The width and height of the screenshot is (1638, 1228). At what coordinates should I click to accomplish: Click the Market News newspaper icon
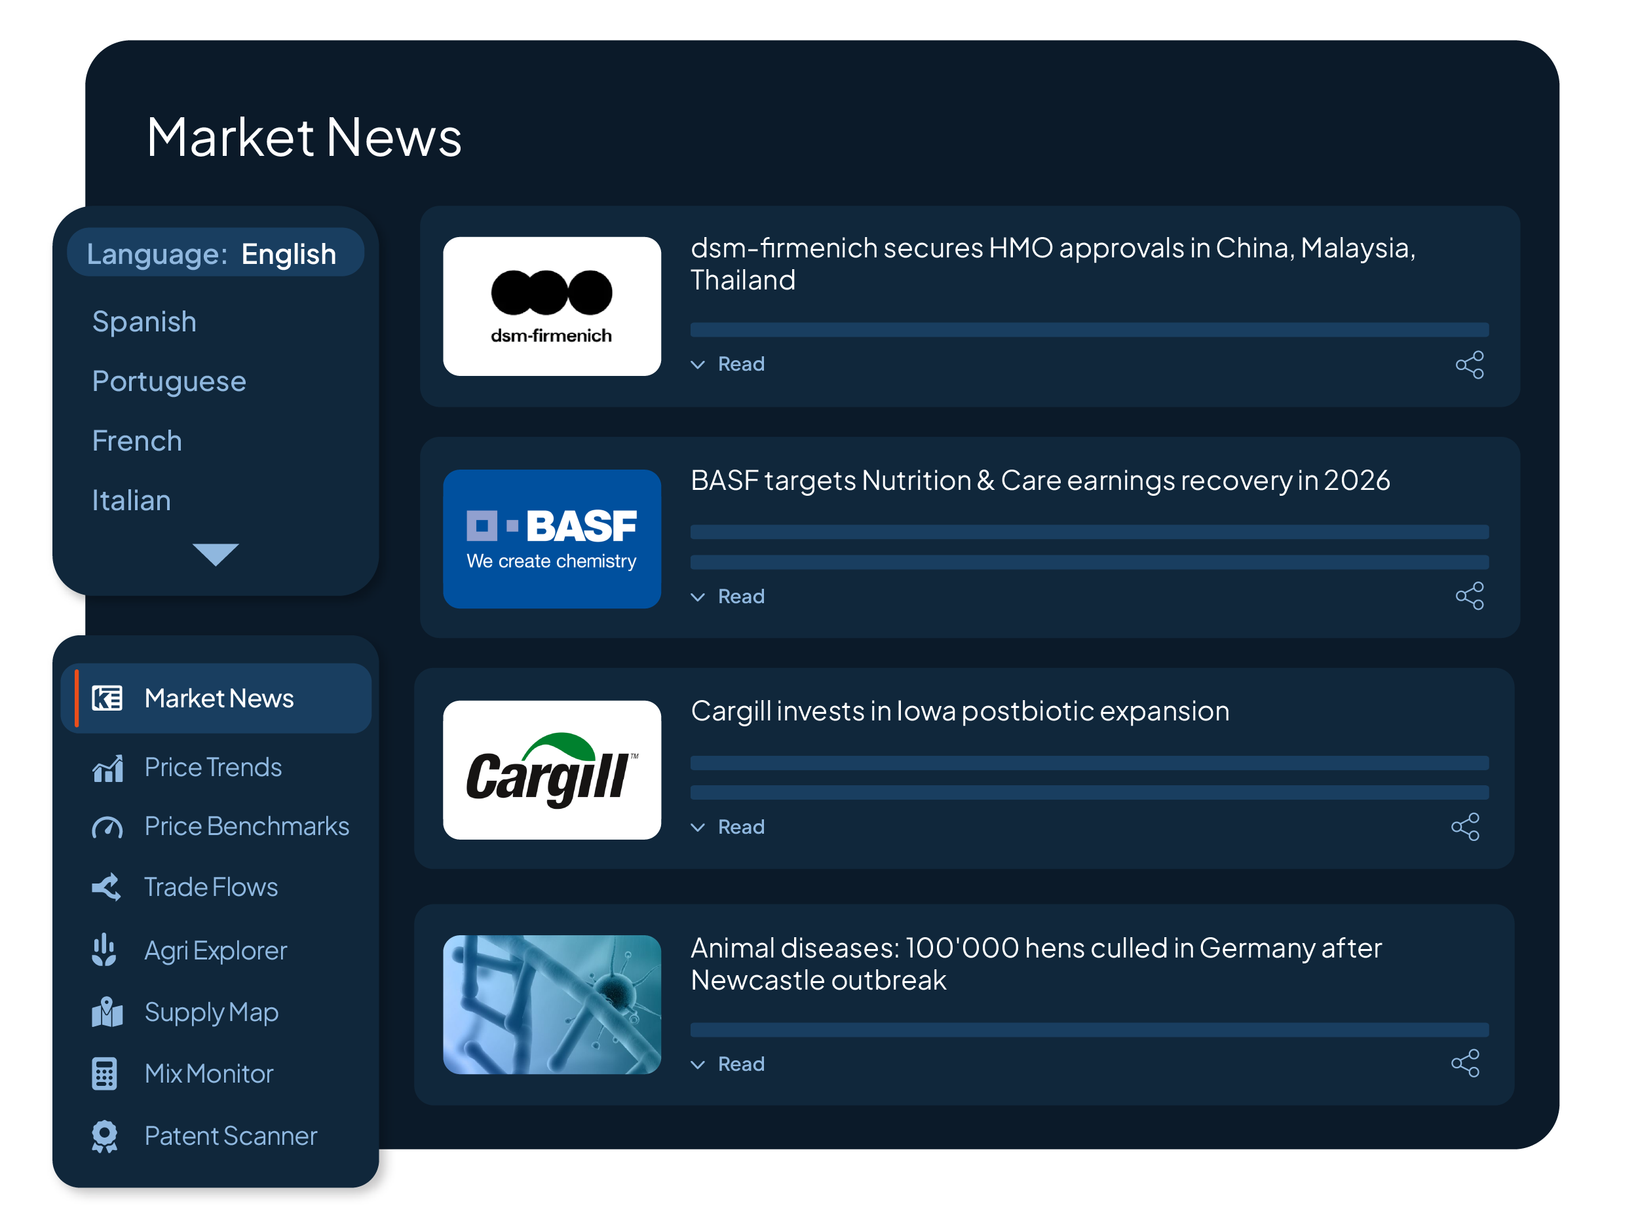pos(107,698)
